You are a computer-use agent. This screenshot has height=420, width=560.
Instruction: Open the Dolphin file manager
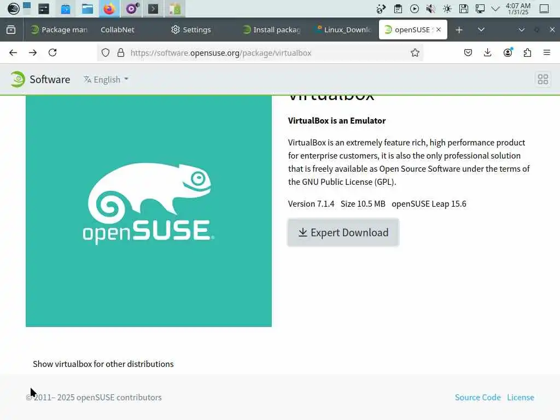coord(87,9)
